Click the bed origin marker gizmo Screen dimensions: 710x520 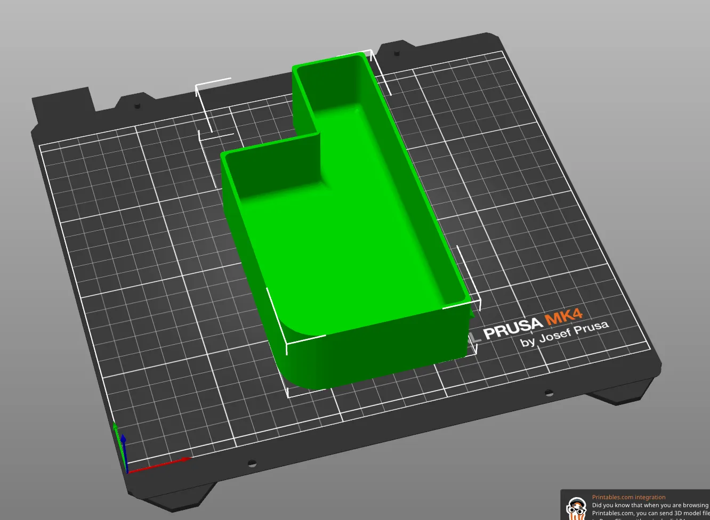pos(127,470)
